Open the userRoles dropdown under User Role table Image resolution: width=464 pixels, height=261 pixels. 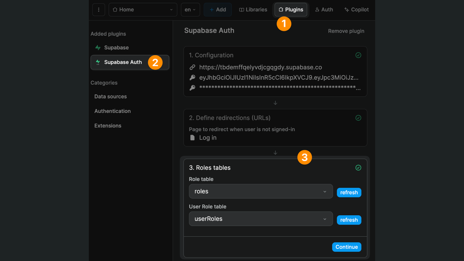click(x=261, y=219)
